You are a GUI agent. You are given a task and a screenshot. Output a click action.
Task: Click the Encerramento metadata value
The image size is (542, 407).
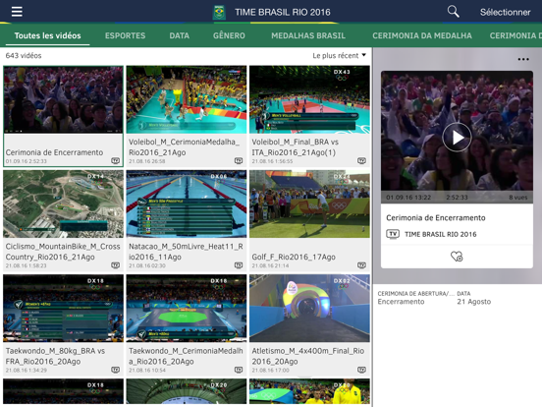[401, 302]
